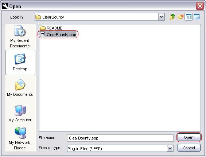Viewport: 206px width, 157px height.
Task: Select the ClearBounty.esp file
Action: [x=58, y=35]
